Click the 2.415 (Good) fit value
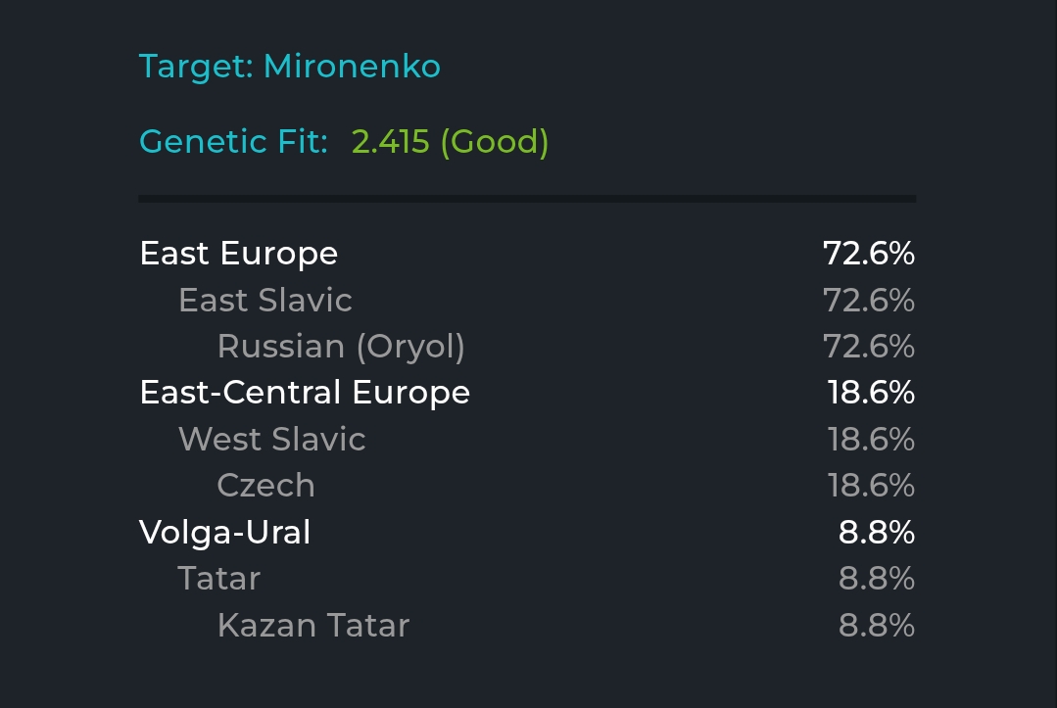 [x=451, y=141]
